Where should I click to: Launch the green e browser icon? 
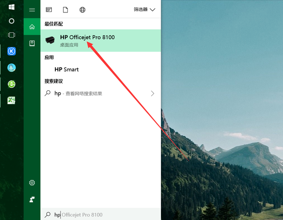point(11,84)
